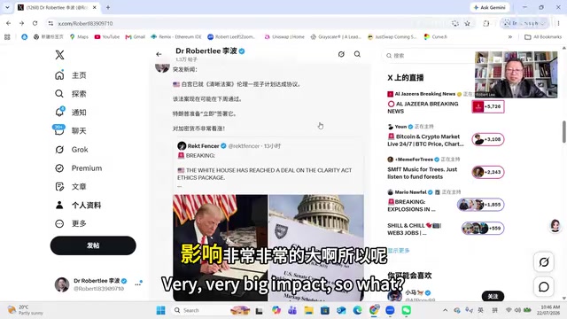This screenshot has height=319, width=567.
Task: Open Chrome apps grid icon
Action: pos(7,37)
